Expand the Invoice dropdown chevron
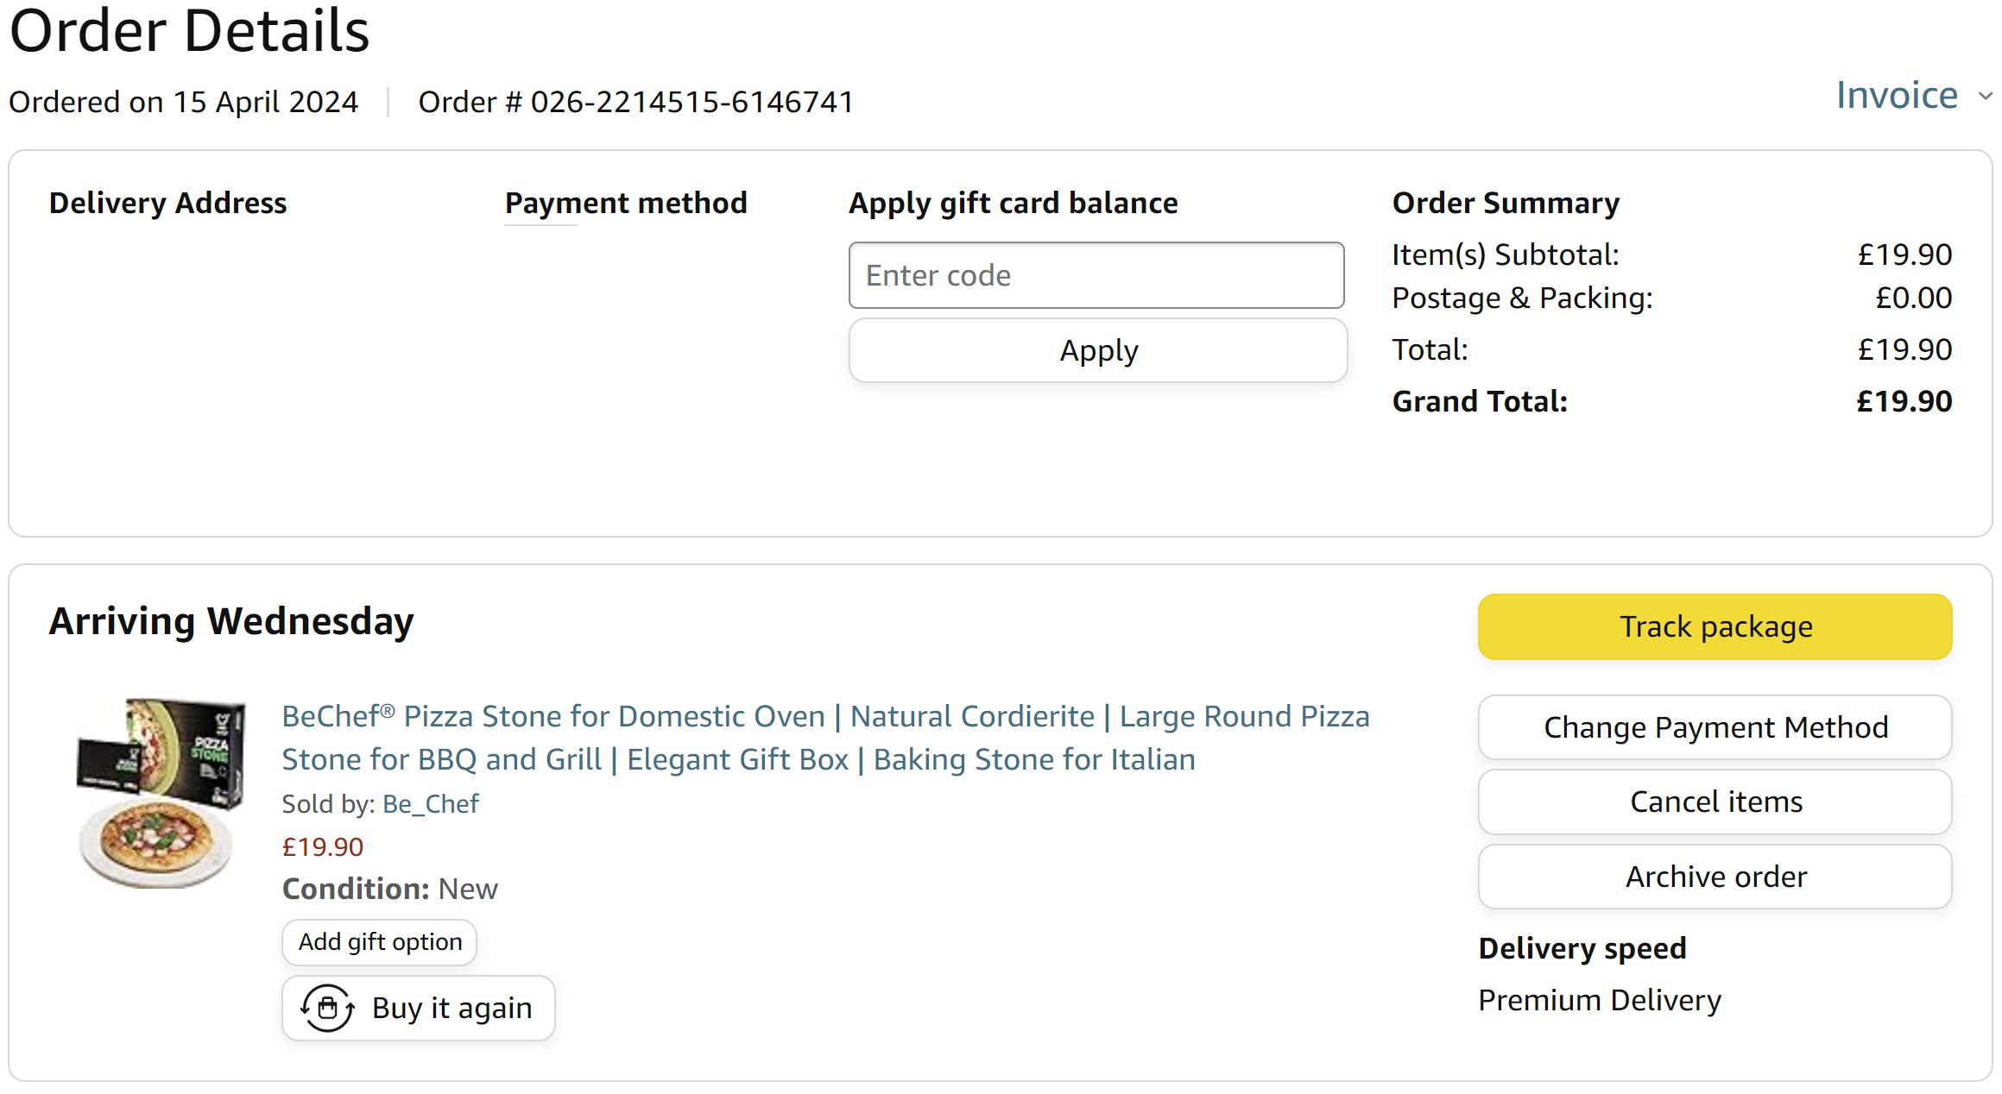Viewport: 2002px width, 1094px height. (x=1986, y=97)
